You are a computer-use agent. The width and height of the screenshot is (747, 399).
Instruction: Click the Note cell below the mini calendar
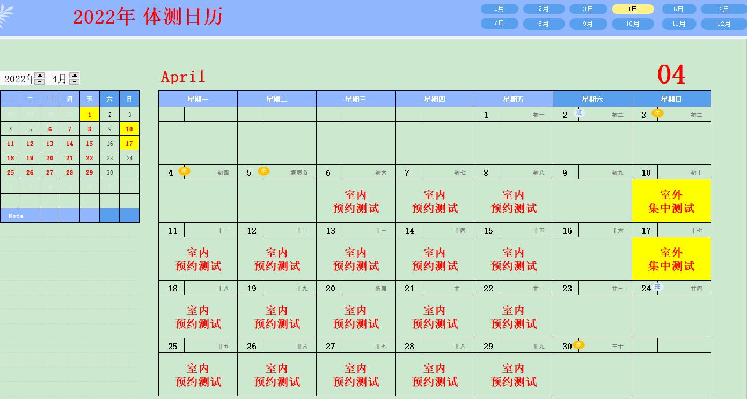tap(20, 216)
